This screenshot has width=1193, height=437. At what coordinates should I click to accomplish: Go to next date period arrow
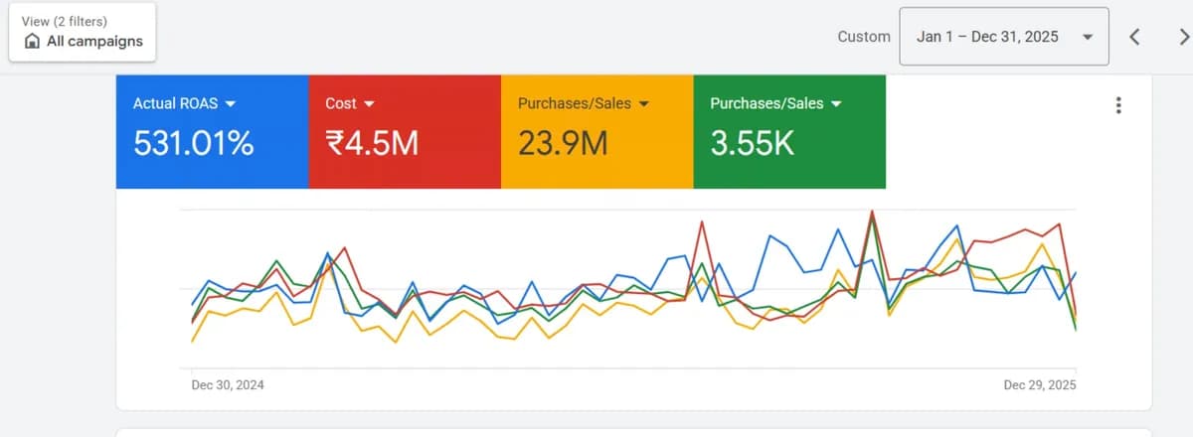[1183, 37]
